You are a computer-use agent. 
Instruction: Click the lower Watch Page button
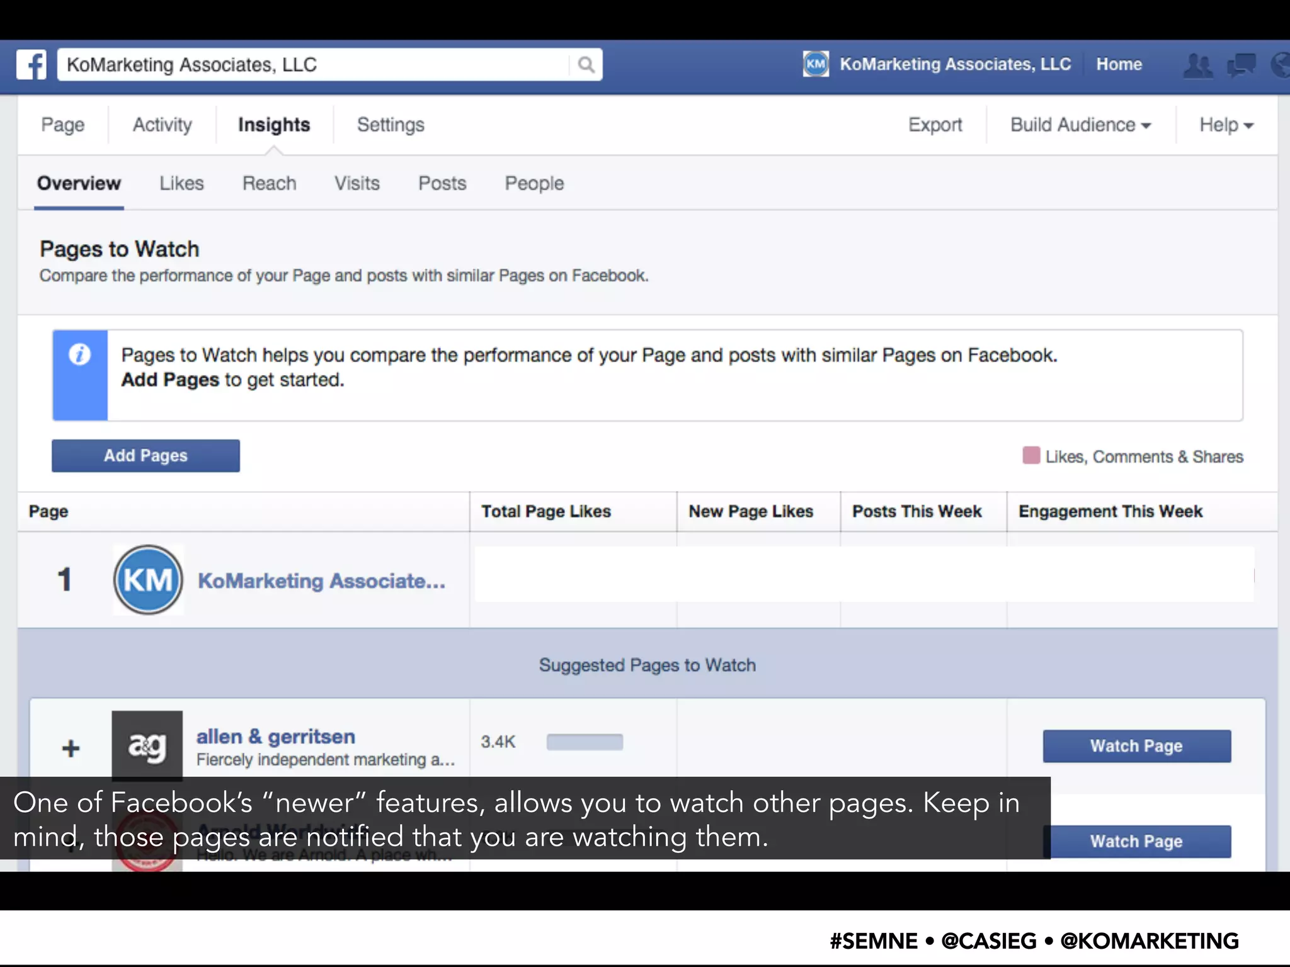(1136, 841)
